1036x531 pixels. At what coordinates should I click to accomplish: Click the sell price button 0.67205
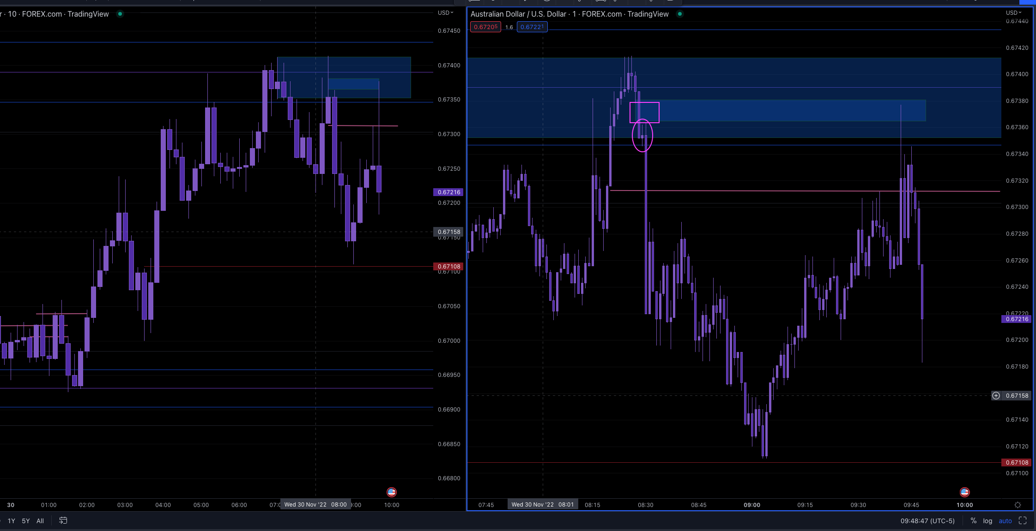point(485,27)
